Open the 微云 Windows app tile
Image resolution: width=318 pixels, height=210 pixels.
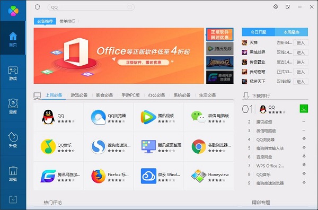pyautogui.click(x=158, y=176)
